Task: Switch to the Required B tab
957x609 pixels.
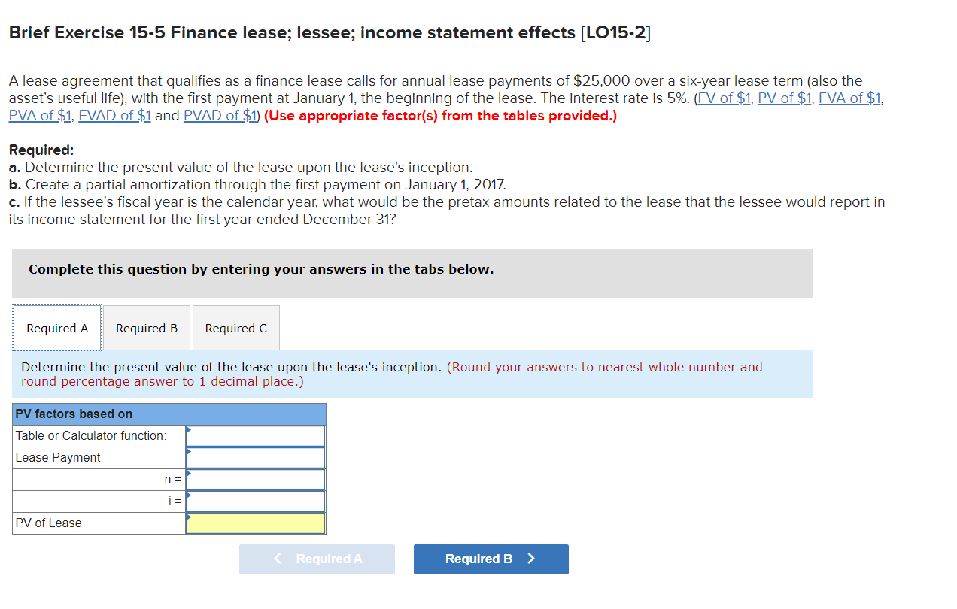Action: click(x=146, y=328)
